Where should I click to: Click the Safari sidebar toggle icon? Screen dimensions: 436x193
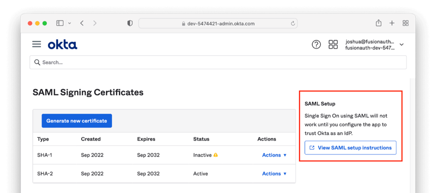(60, 23)
